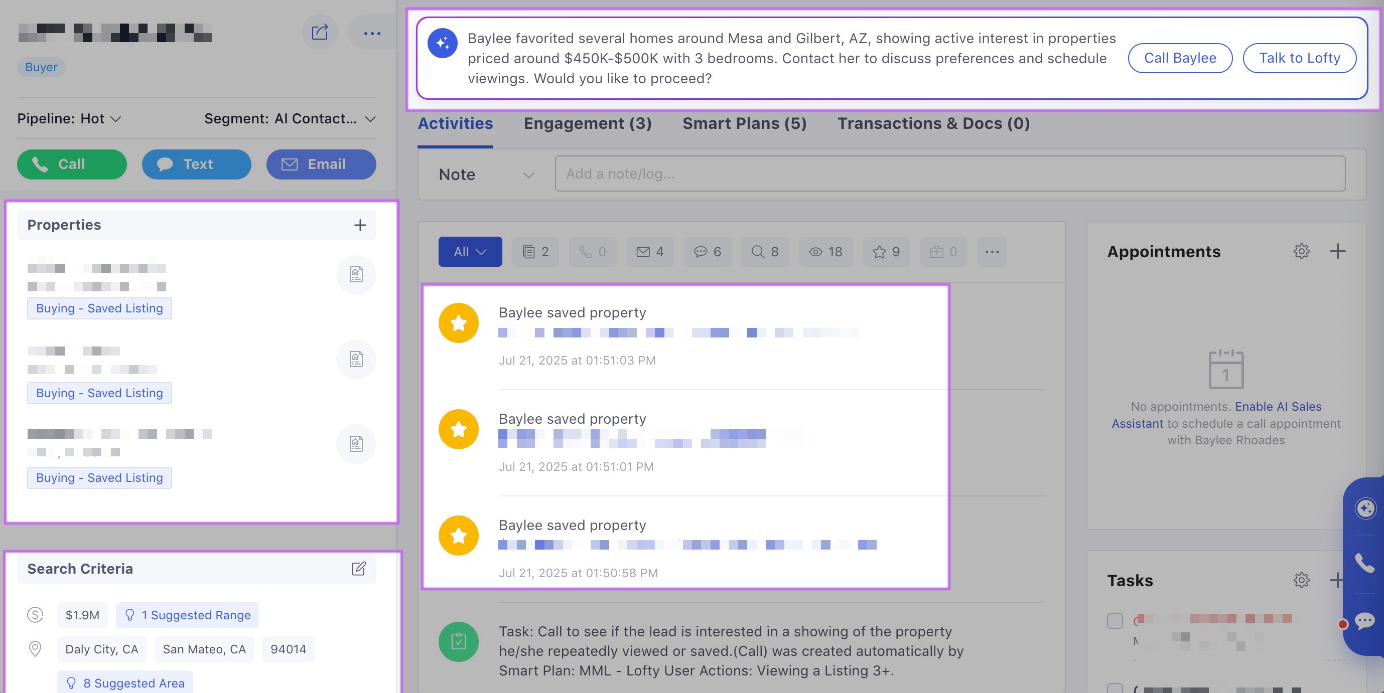Filter activities by saved star icon
The image size is (1384, 693).
[x=886, y=252]
